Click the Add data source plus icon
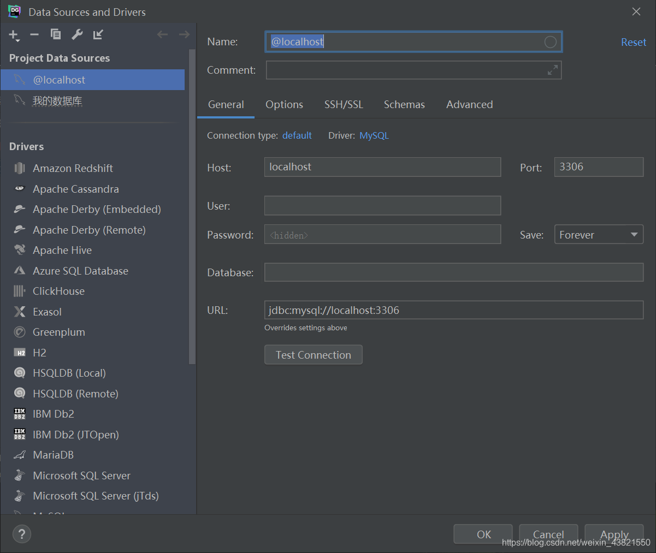This screenshot has height=553, width=656. [14, 35]
